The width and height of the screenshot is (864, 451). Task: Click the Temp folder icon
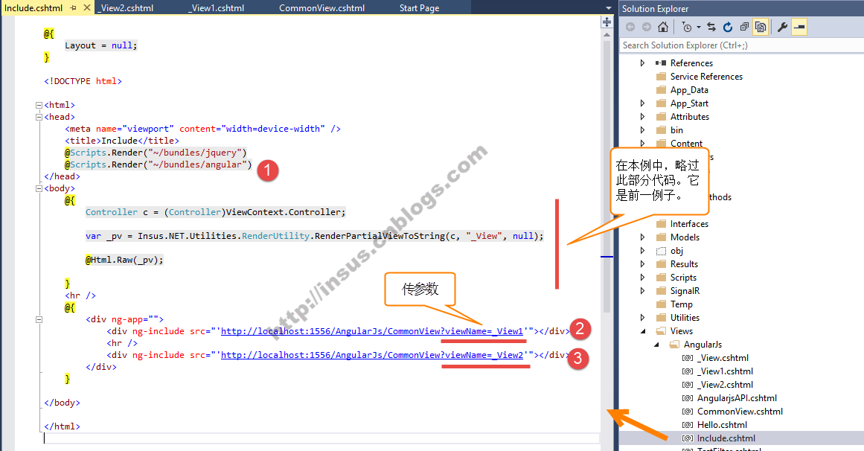tap(662, 304)
